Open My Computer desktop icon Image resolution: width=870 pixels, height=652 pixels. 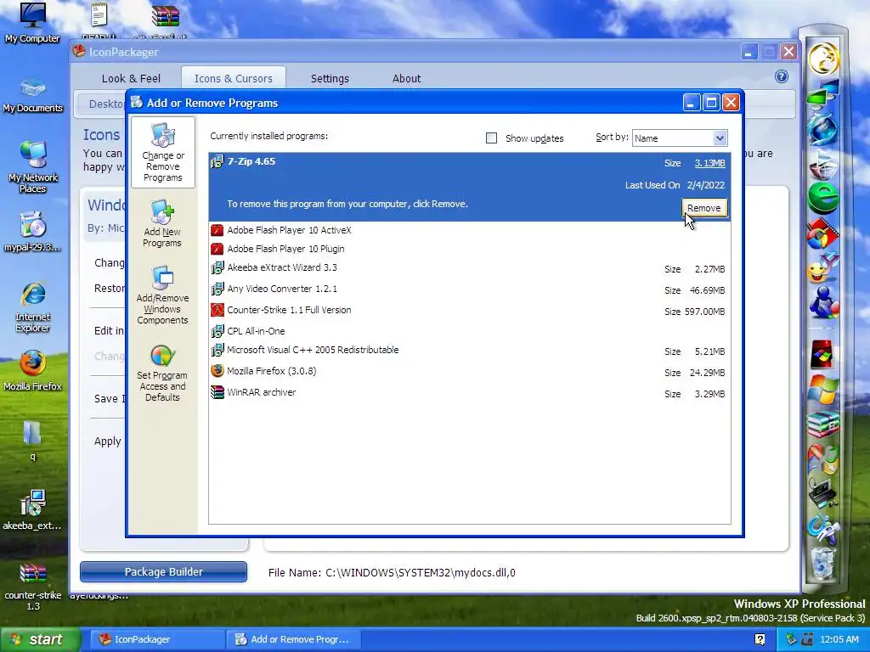(x=32, y=23)
